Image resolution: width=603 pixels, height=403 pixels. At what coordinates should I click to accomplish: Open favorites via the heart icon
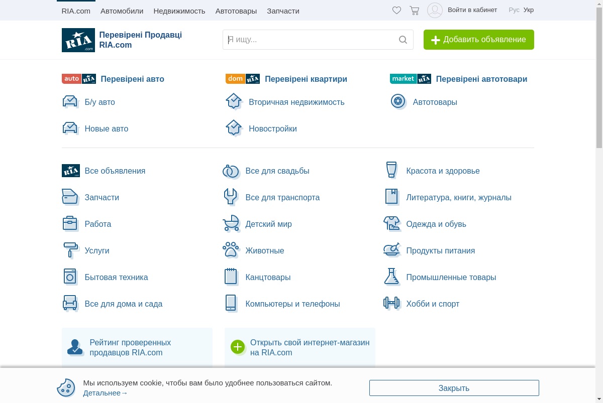[x=396, y=10]
